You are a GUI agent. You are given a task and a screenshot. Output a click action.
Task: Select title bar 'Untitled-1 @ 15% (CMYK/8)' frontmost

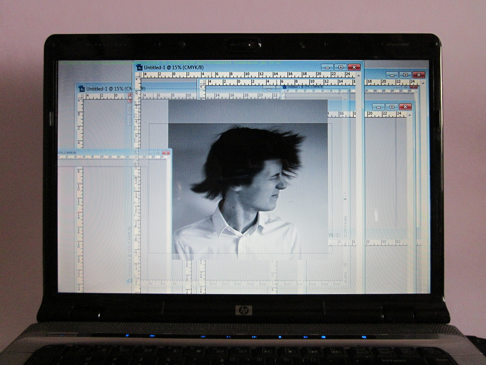(x=174, y=67)
